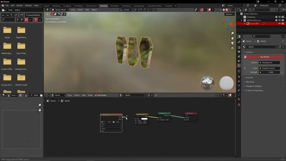
Task: Open the Adobe folder
Action: 7,30
